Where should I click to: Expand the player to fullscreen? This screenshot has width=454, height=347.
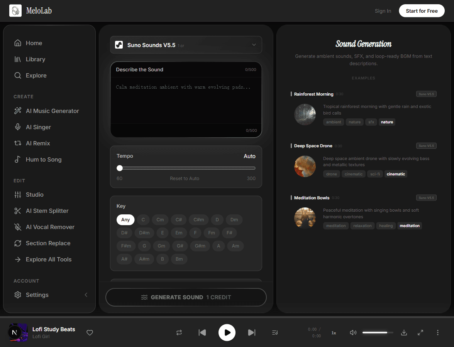pyautogui.click(x=420, y=332)
